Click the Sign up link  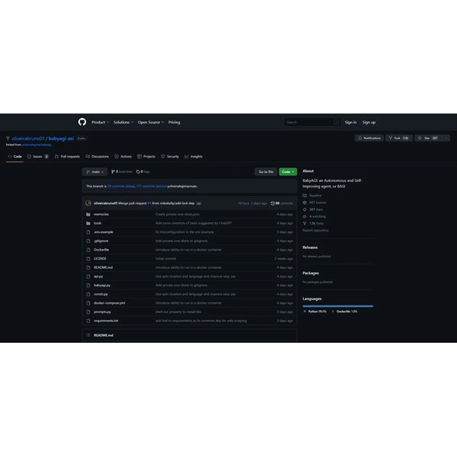(x=369, y=122)
